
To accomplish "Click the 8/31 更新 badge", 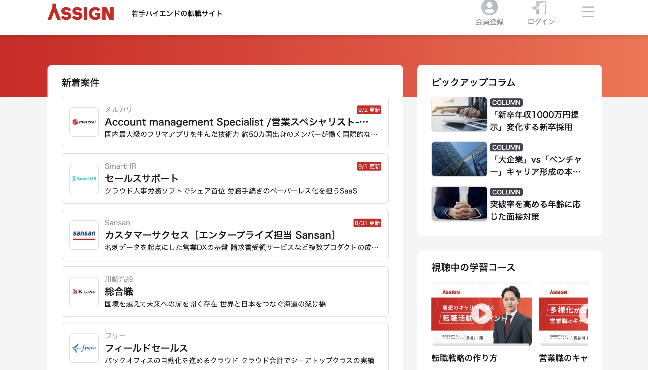I will coord(367,223).
